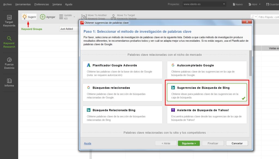This screenshot has width=279, height=159.
Task: Click the Guardar button
Action: tap(272, 4)
